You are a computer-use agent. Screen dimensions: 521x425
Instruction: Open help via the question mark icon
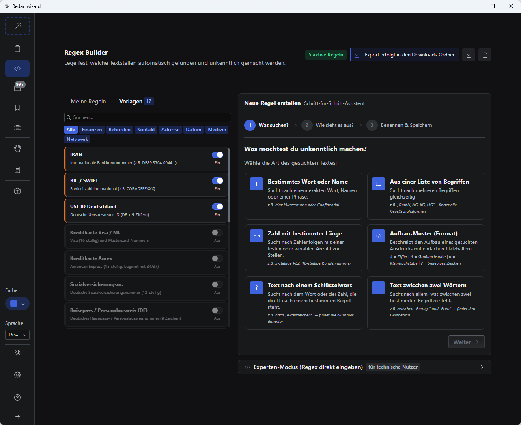pos(17,397)
